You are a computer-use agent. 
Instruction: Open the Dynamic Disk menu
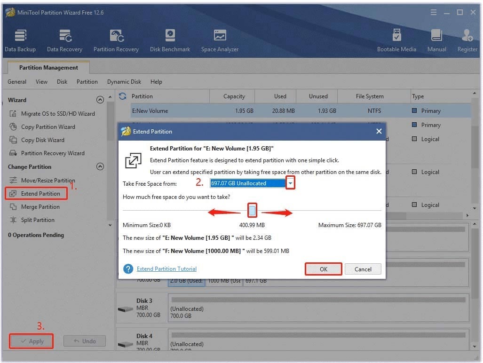coord(124,82)
